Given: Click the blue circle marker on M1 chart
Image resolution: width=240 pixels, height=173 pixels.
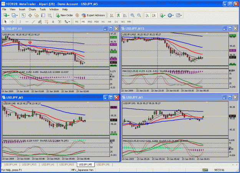Looking at the screenshot, I should pos(147,124).
